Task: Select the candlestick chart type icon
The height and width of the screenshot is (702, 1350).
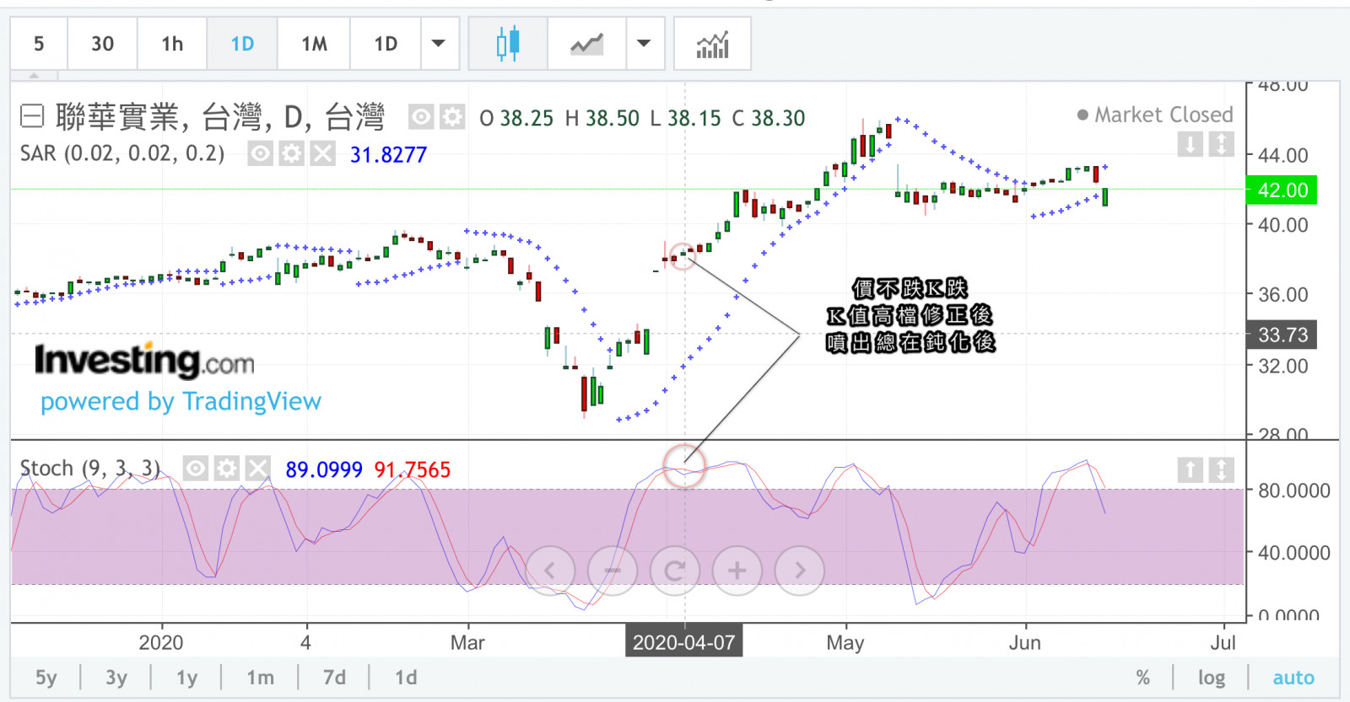Action: pyautogui.click(x=508, y=44)
